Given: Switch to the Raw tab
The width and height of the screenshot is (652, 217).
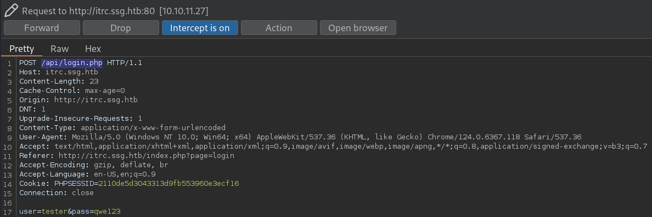Looking at the screenshot, I should (x=59, y=49).
